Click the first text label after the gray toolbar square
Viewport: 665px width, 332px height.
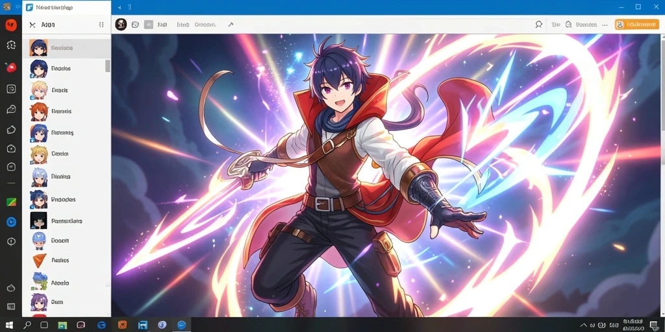pos(162,25)
